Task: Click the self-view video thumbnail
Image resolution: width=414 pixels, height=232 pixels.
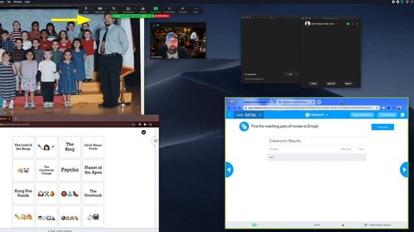Action: pyautogui.click(x=178, y=41)
